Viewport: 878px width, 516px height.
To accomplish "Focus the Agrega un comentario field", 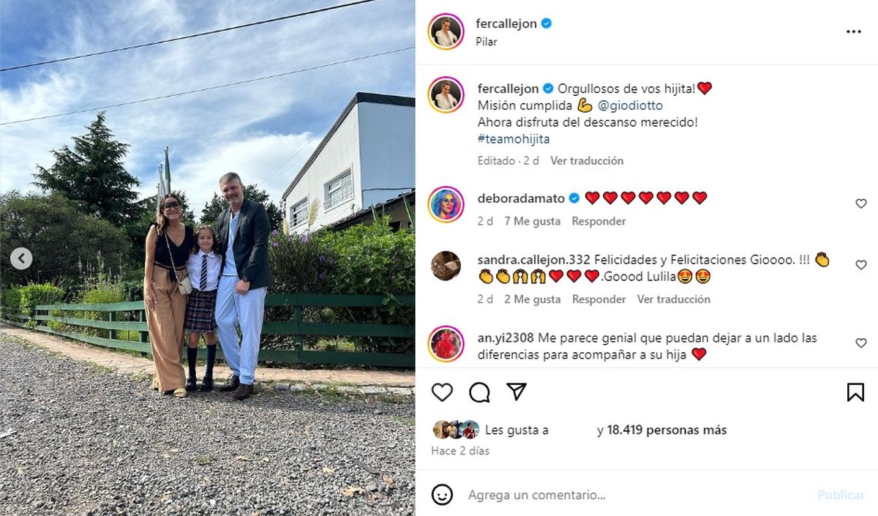I will (637, 495).
